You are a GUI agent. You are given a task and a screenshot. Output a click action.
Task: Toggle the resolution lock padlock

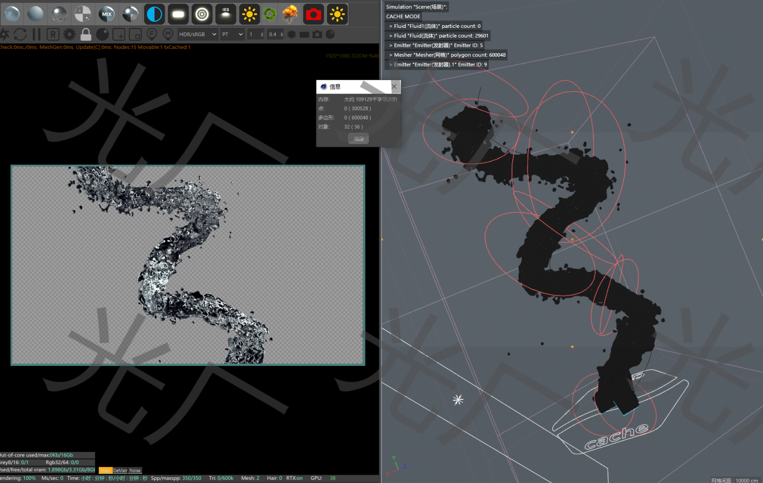(x=85, y=34)
